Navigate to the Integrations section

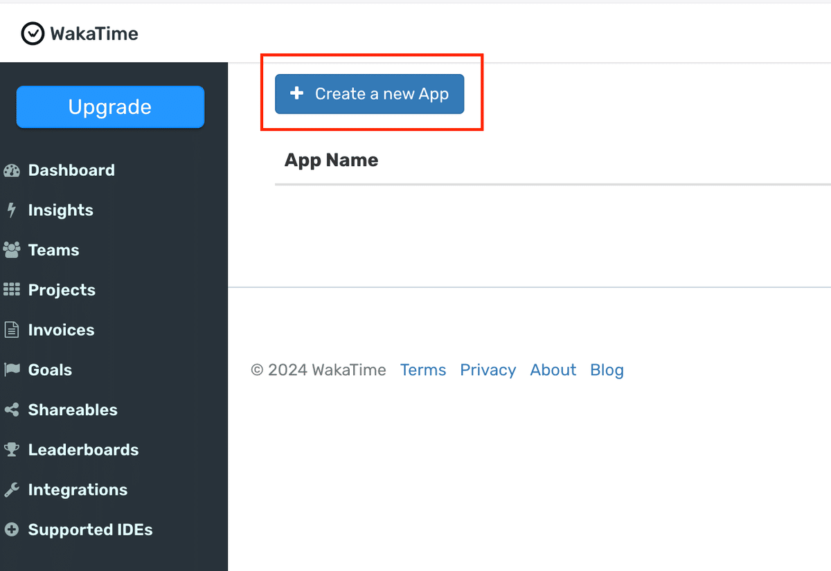(x=78, y=489)
